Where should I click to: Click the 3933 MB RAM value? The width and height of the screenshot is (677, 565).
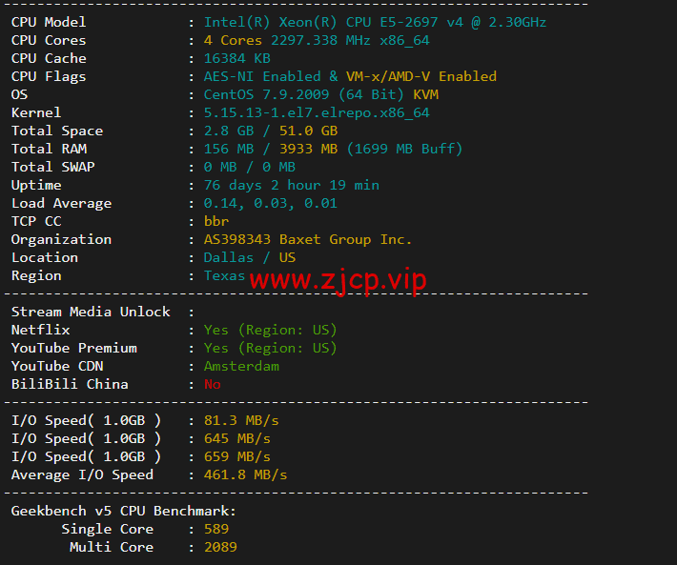(x=308, y=149)
